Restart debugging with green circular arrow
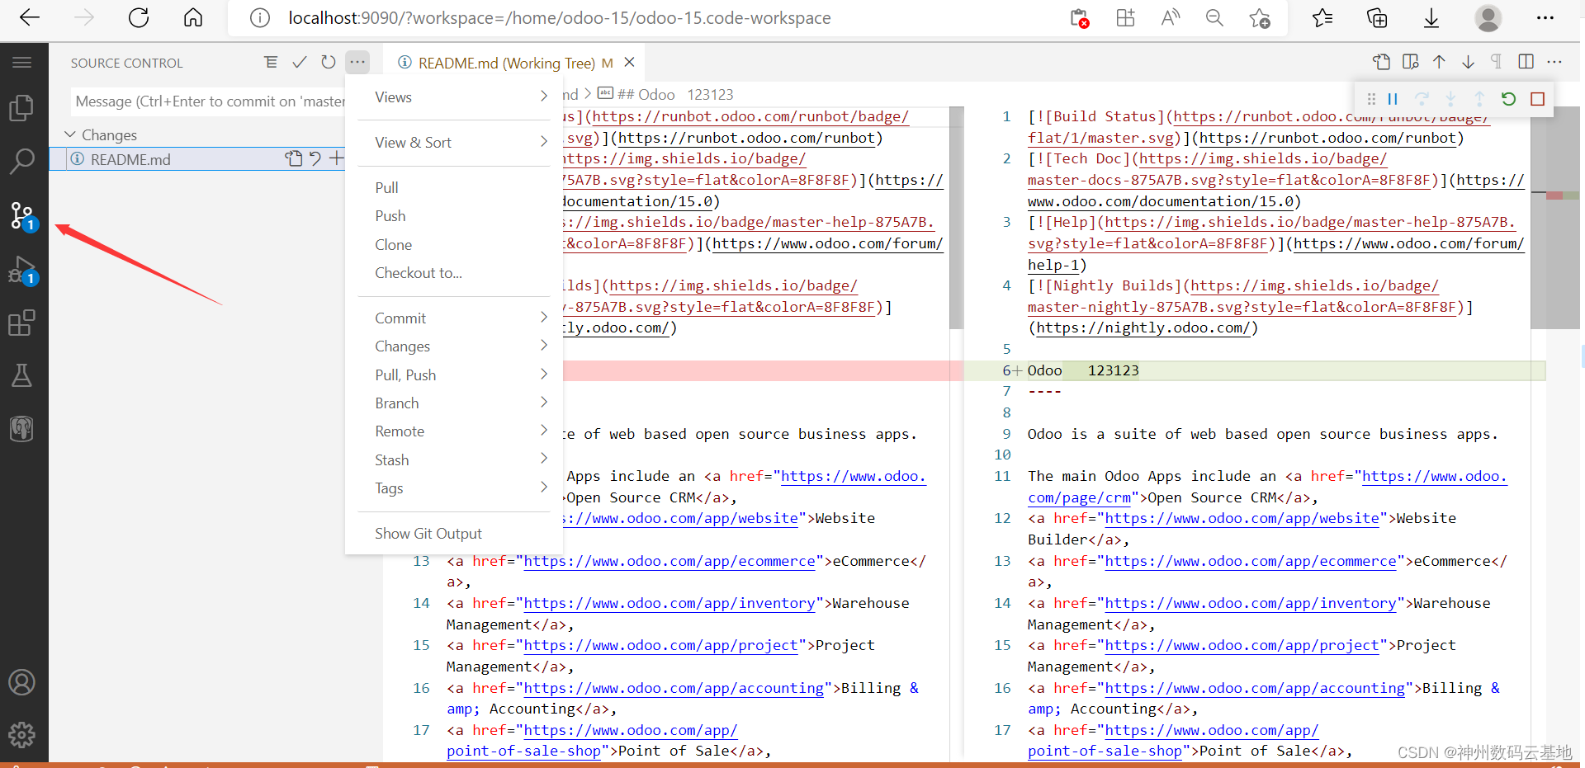 1508,99
